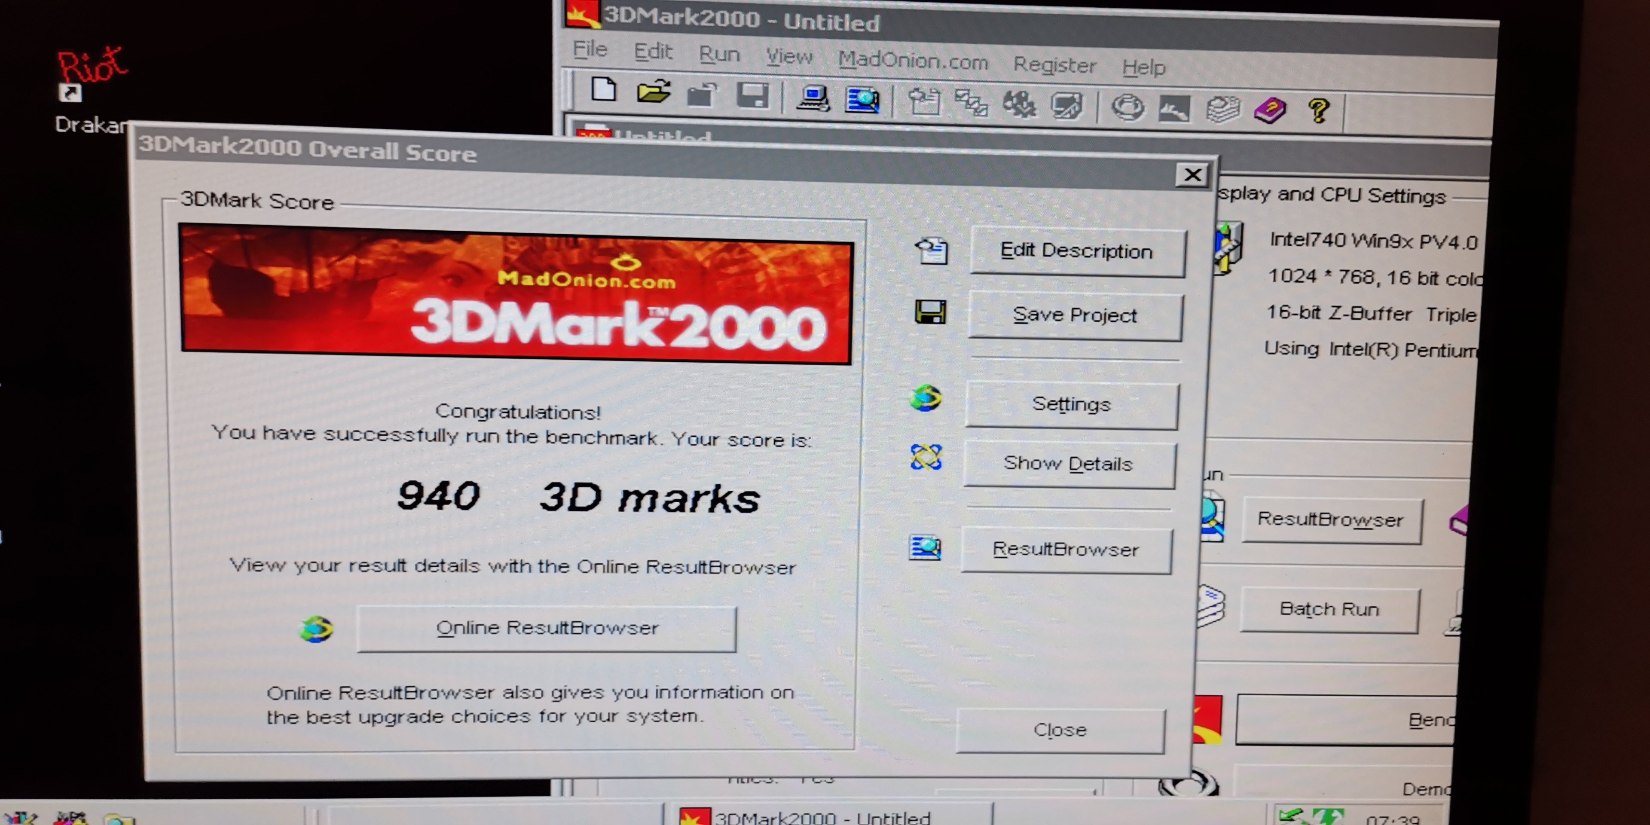The height and width of the screenshot is (825, 1650).
Task: Click the yellow question mark icon
Action: pyautogui.click(x=1318, y=111)
